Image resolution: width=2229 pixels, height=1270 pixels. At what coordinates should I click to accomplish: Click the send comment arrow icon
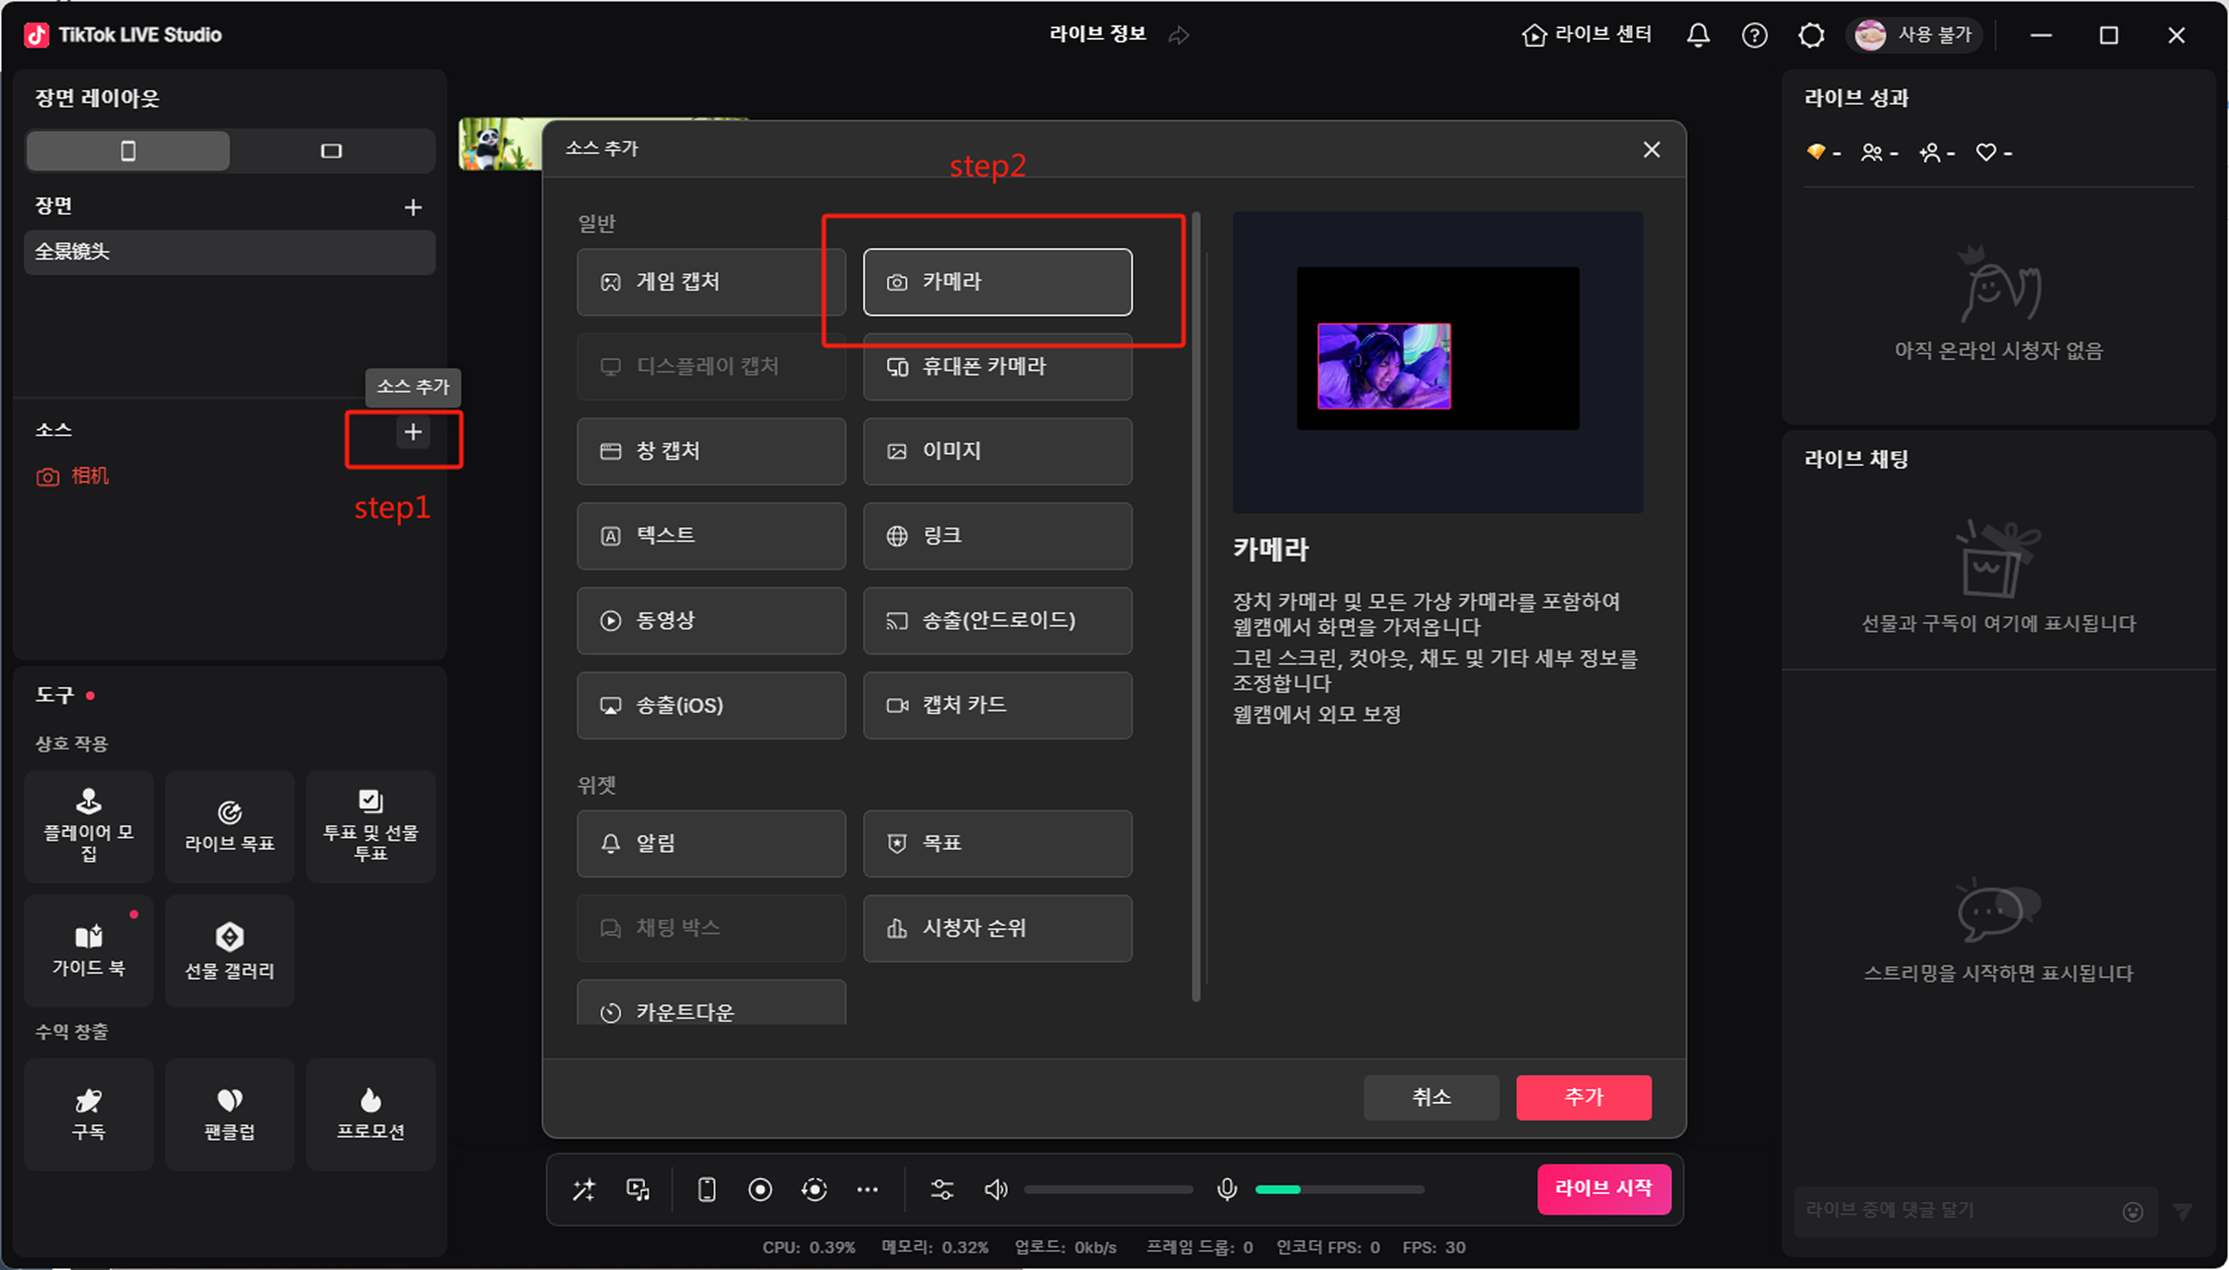(x=2182, y=1211)
